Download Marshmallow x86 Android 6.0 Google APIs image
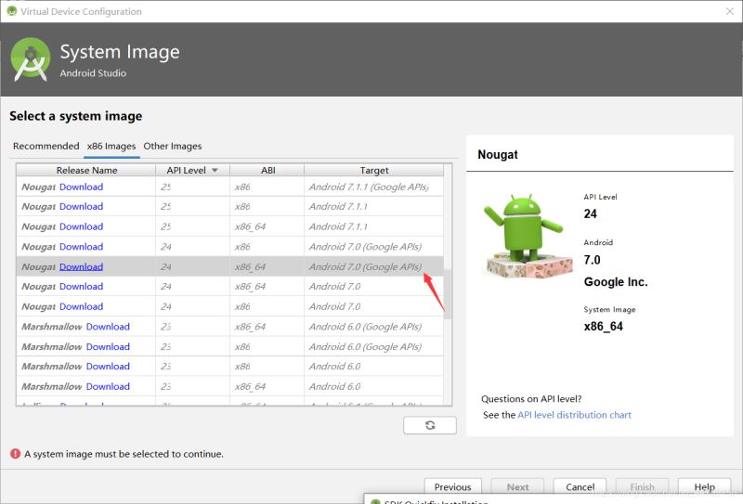 [x=108, y=347]
